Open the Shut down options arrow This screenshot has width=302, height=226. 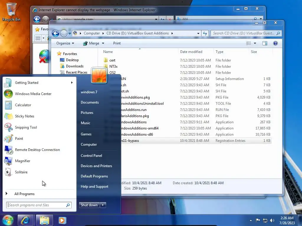103,205
